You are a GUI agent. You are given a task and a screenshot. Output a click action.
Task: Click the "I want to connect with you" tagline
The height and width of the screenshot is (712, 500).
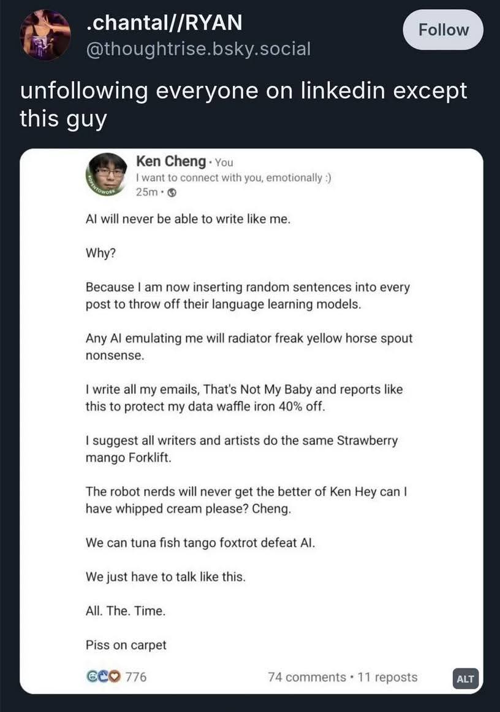pos(233,177)
